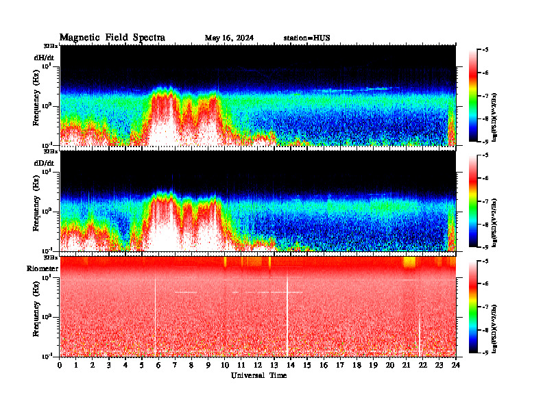The image size is (543, 419).
Task: Click hour '18' on the time axis
Action: point(357,365)
